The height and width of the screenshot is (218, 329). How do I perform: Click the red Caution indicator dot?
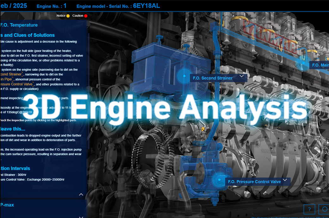[86, 16]
